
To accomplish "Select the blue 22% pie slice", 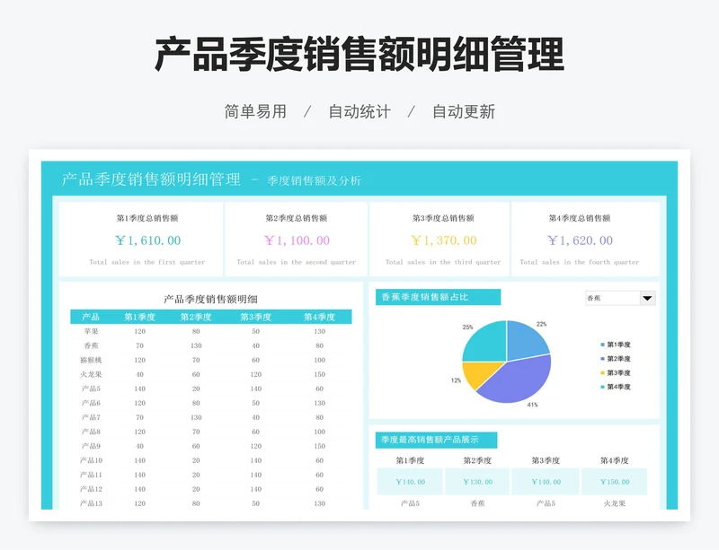I will tap(527, 340).
